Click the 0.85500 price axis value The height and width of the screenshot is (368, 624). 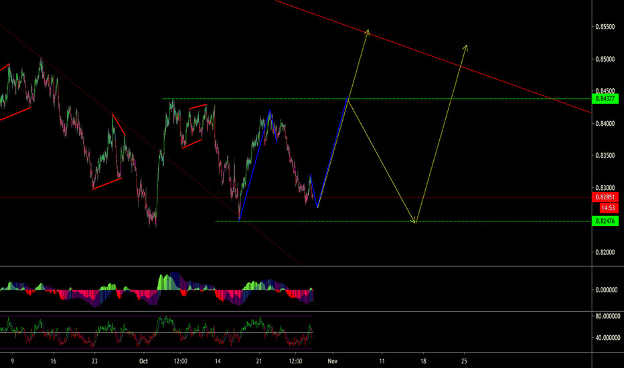(x=605, y=27)
